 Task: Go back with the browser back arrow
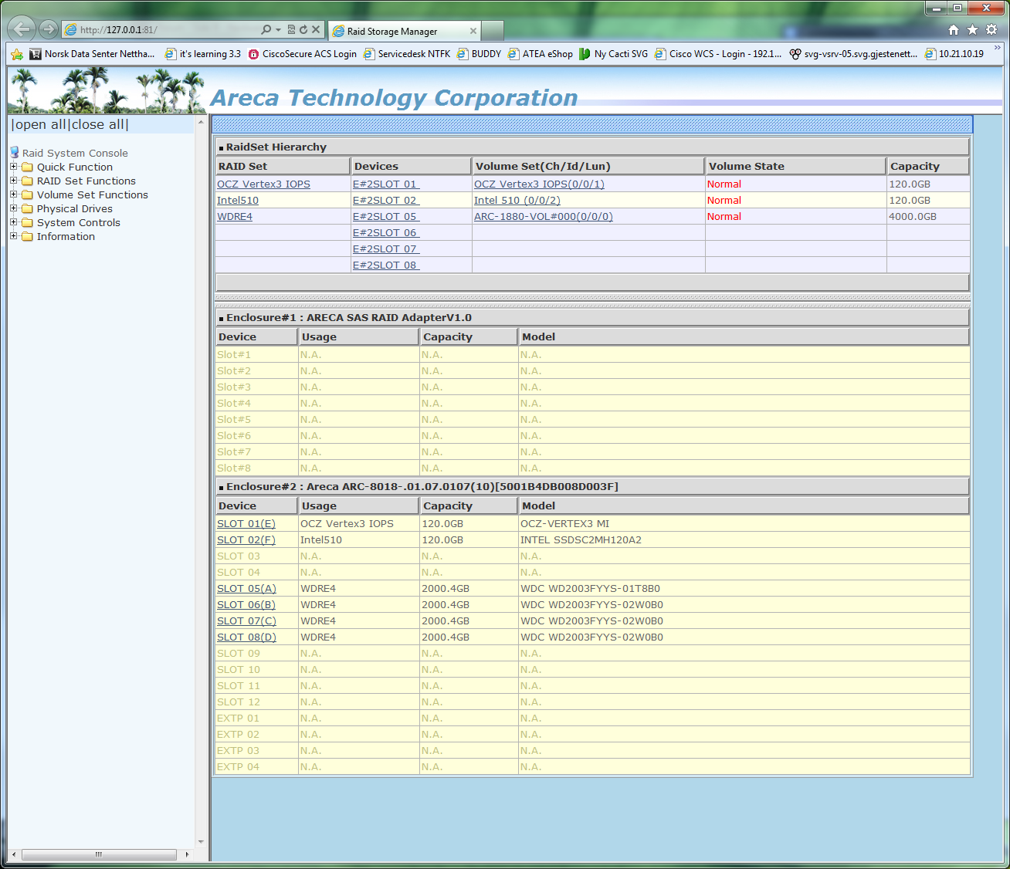[22, 29]
